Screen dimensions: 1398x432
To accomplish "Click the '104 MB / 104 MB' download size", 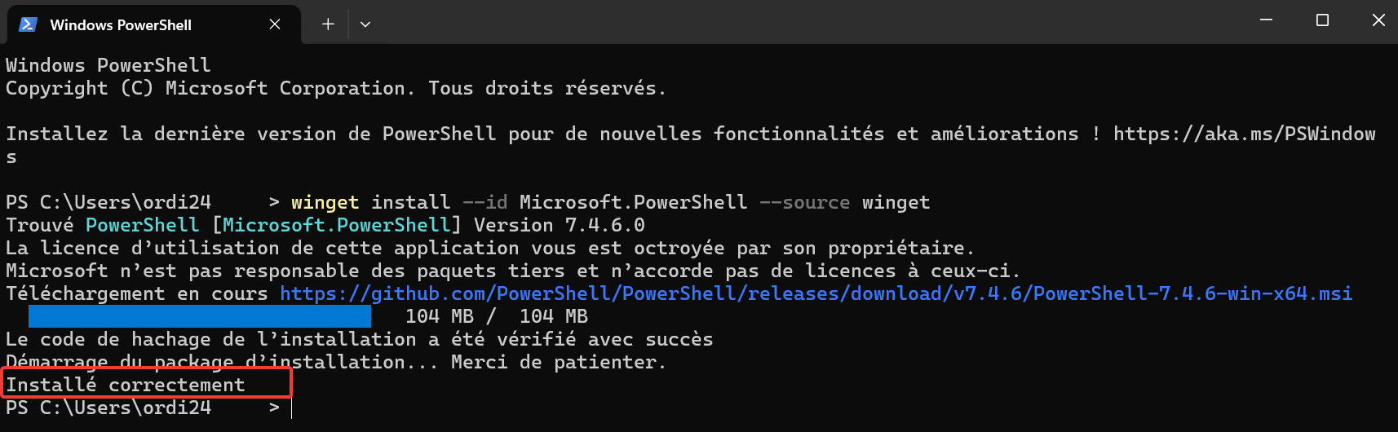I will [x=497, y=316].
